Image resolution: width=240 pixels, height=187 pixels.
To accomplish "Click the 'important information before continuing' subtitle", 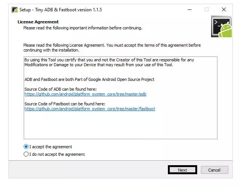I will coord(83,28).
